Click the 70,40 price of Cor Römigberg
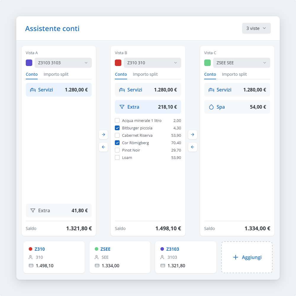Screen dimensions: 296x296 tap(176, 143)
